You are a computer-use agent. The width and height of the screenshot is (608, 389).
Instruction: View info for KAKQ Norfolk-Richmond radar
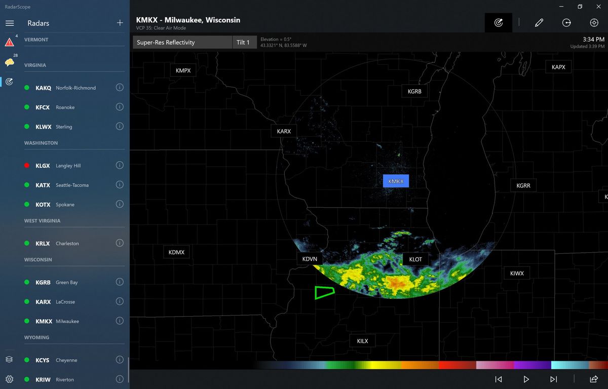[x=120, y=87]
